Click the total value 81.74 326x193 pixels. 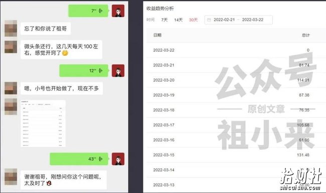304,65
